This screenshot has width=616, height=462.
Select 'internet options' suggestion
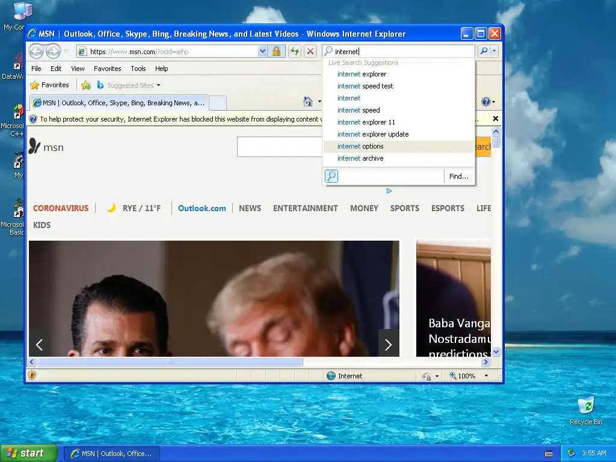point(398,146)
